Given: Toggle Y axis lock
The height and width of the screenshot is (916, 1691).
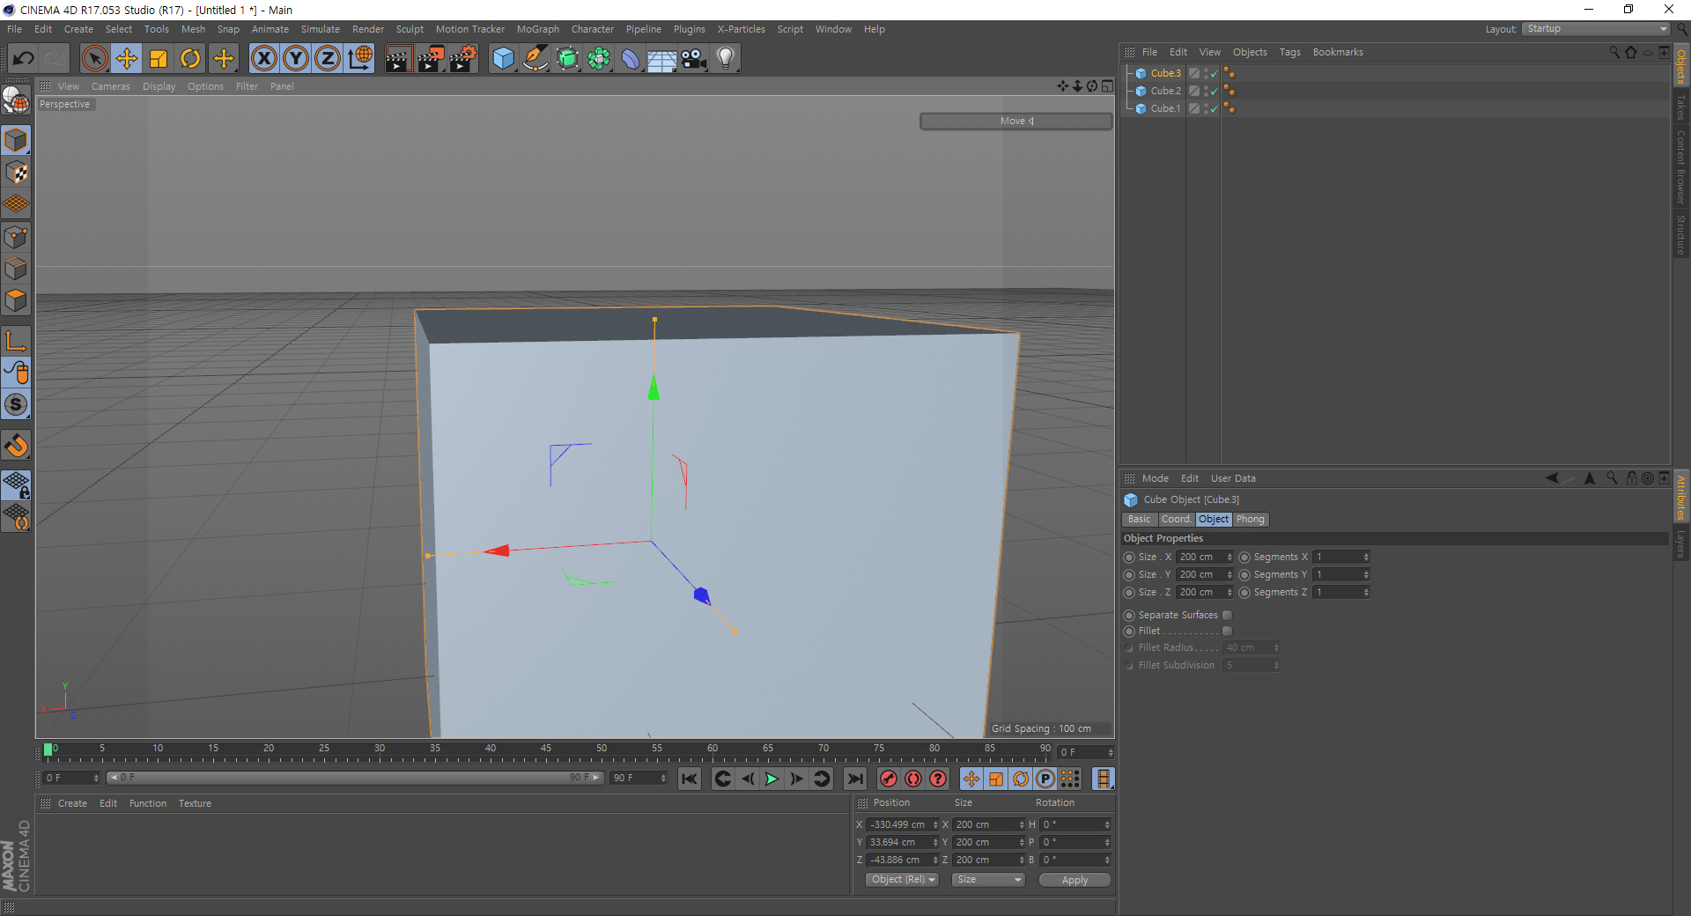Looking at the screenshot, I should [296, 59].
